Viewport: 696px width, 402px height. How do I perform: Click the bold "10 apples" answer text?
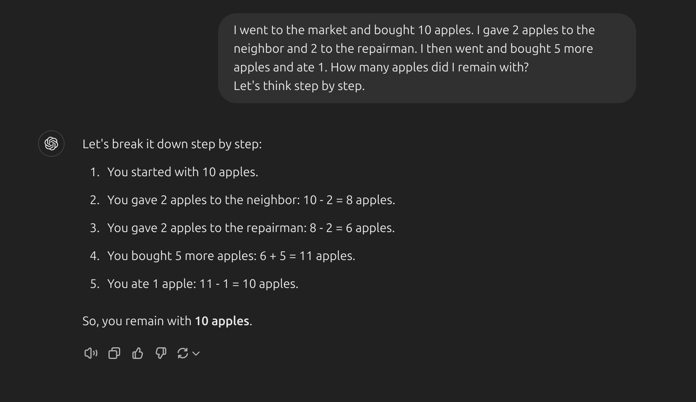tap(222, 321)
